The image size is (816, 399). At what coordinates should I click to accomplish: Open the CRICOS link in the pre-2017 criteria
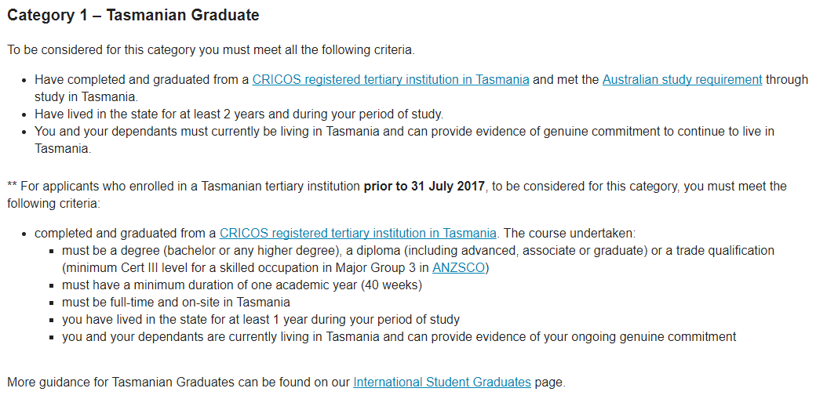(x=358, y=233)
